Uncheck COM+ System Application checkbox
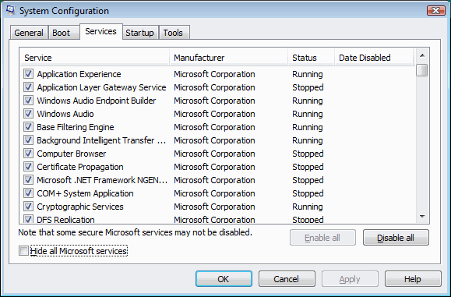 point(28,193)
